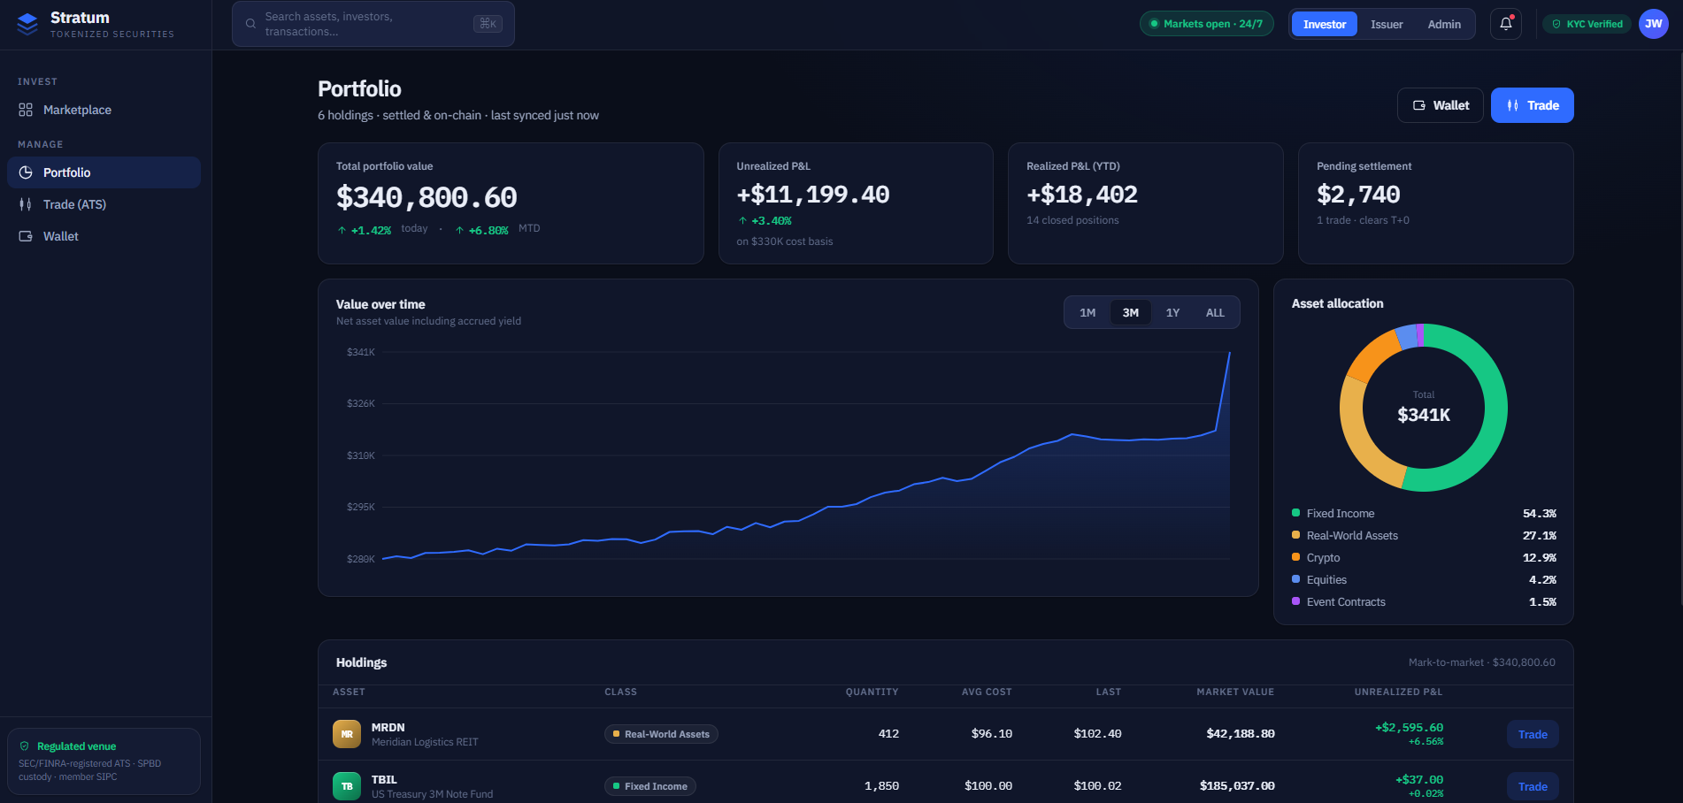Click the MRDN asset logo
Viewport: 1683px width, 803px height.
(x=347, y=734)
